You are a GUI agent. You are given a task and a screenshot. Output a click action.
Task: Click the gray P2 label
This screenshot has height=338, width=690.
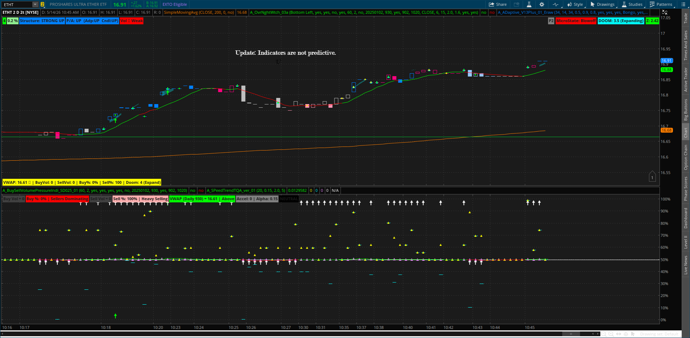pyautogui.click(x=551, y=21)
